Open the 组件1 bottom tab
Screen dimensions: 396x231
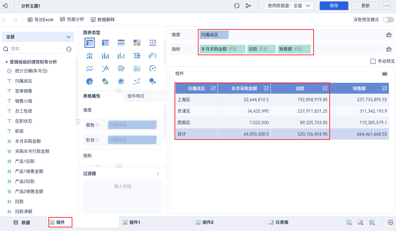[x=131, y=222]
